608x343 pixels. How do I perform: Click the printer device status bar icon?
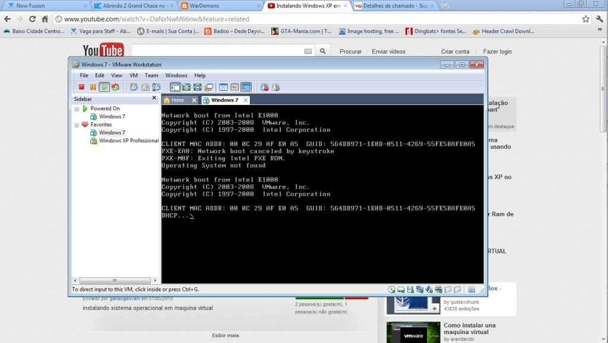coord(438,290)
